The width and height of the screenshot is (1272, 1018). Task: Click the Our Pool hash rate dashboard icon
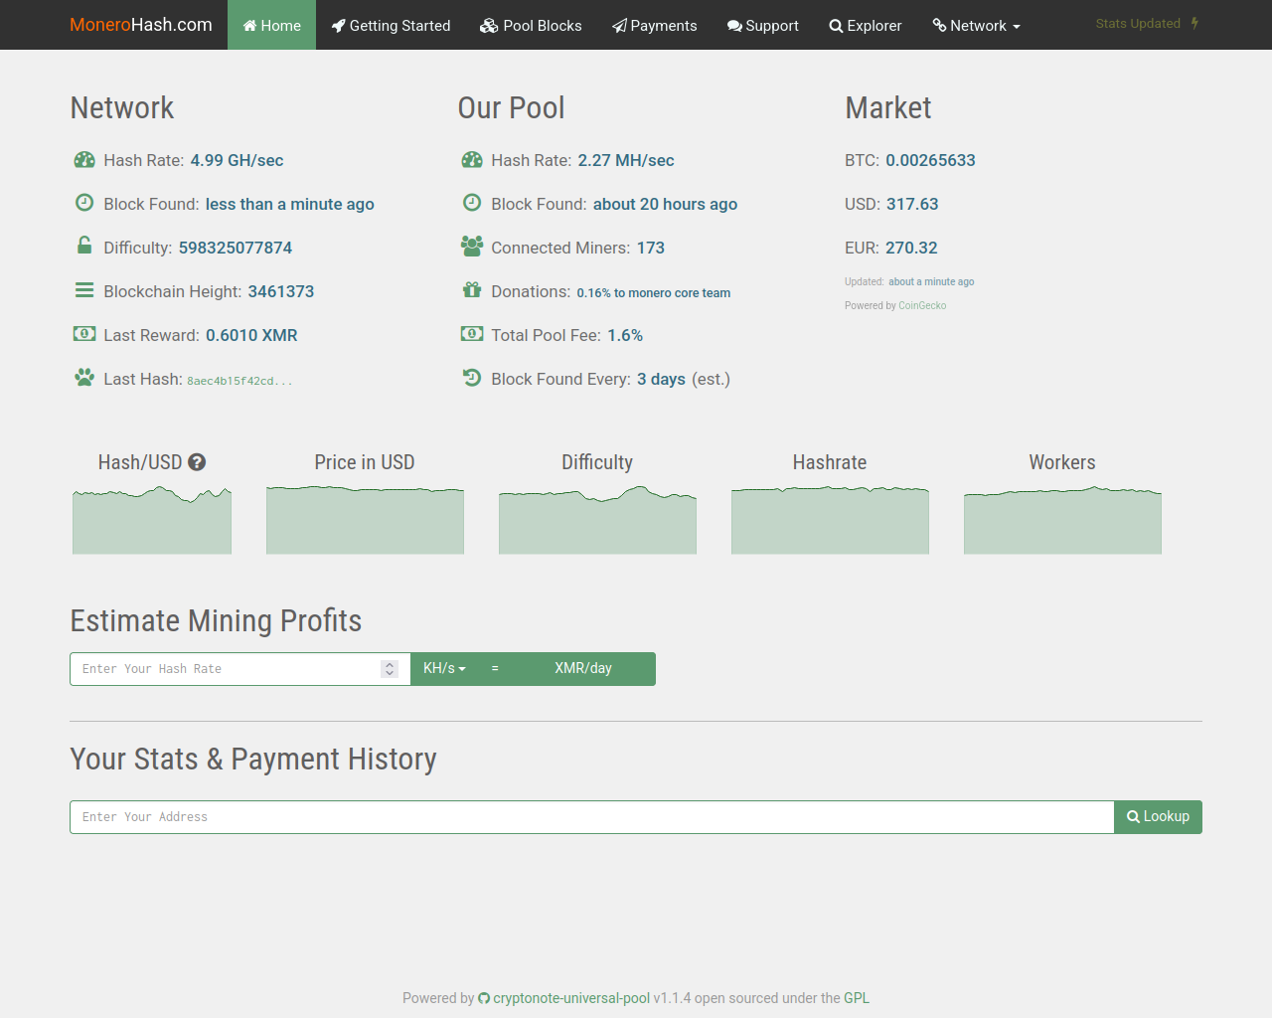click(x=472, y=160)
